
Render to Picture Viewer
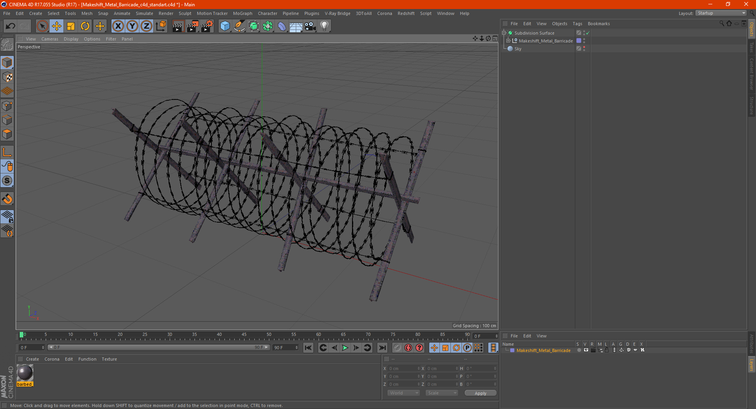tap(193, 26)
